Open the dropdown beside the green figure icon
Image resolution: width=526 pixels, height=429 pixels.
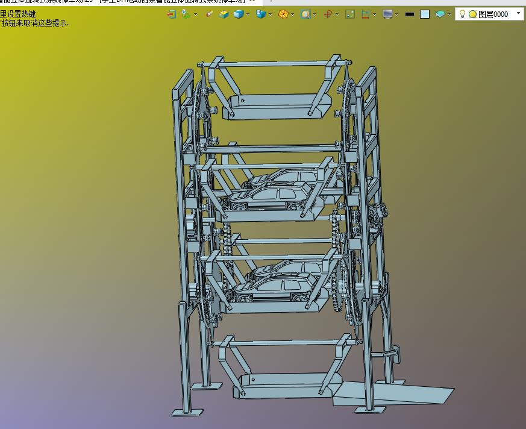pos(196,14)
